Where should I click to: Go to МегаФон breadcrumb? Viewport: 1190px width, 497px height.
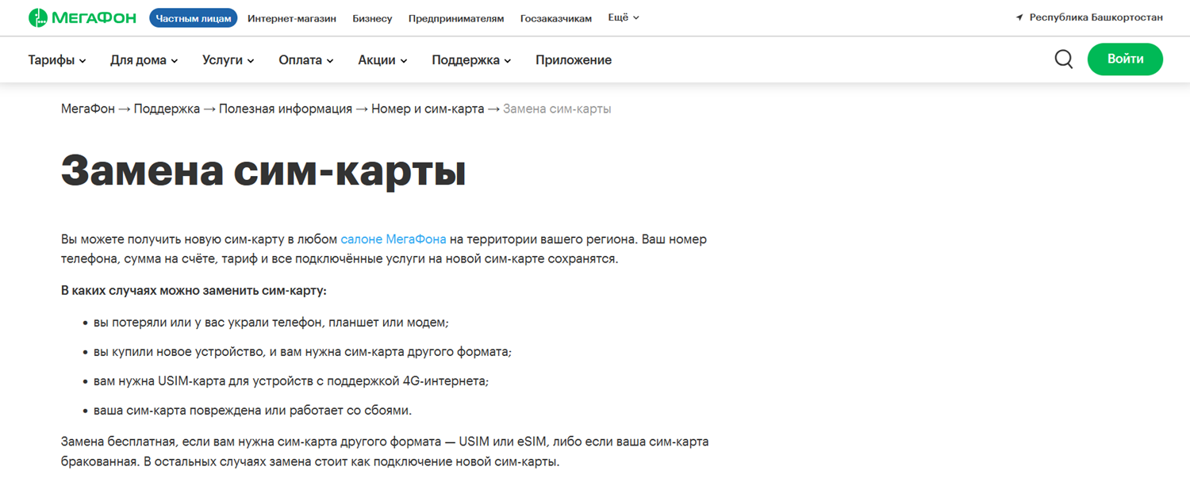pyautogui.click(x=88, y=109)
